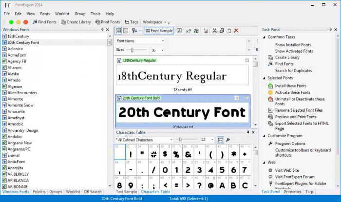Toggle checkbox on 18thCentury Regular sample
This screenshot has height=202, width=341.
[247, 60]
